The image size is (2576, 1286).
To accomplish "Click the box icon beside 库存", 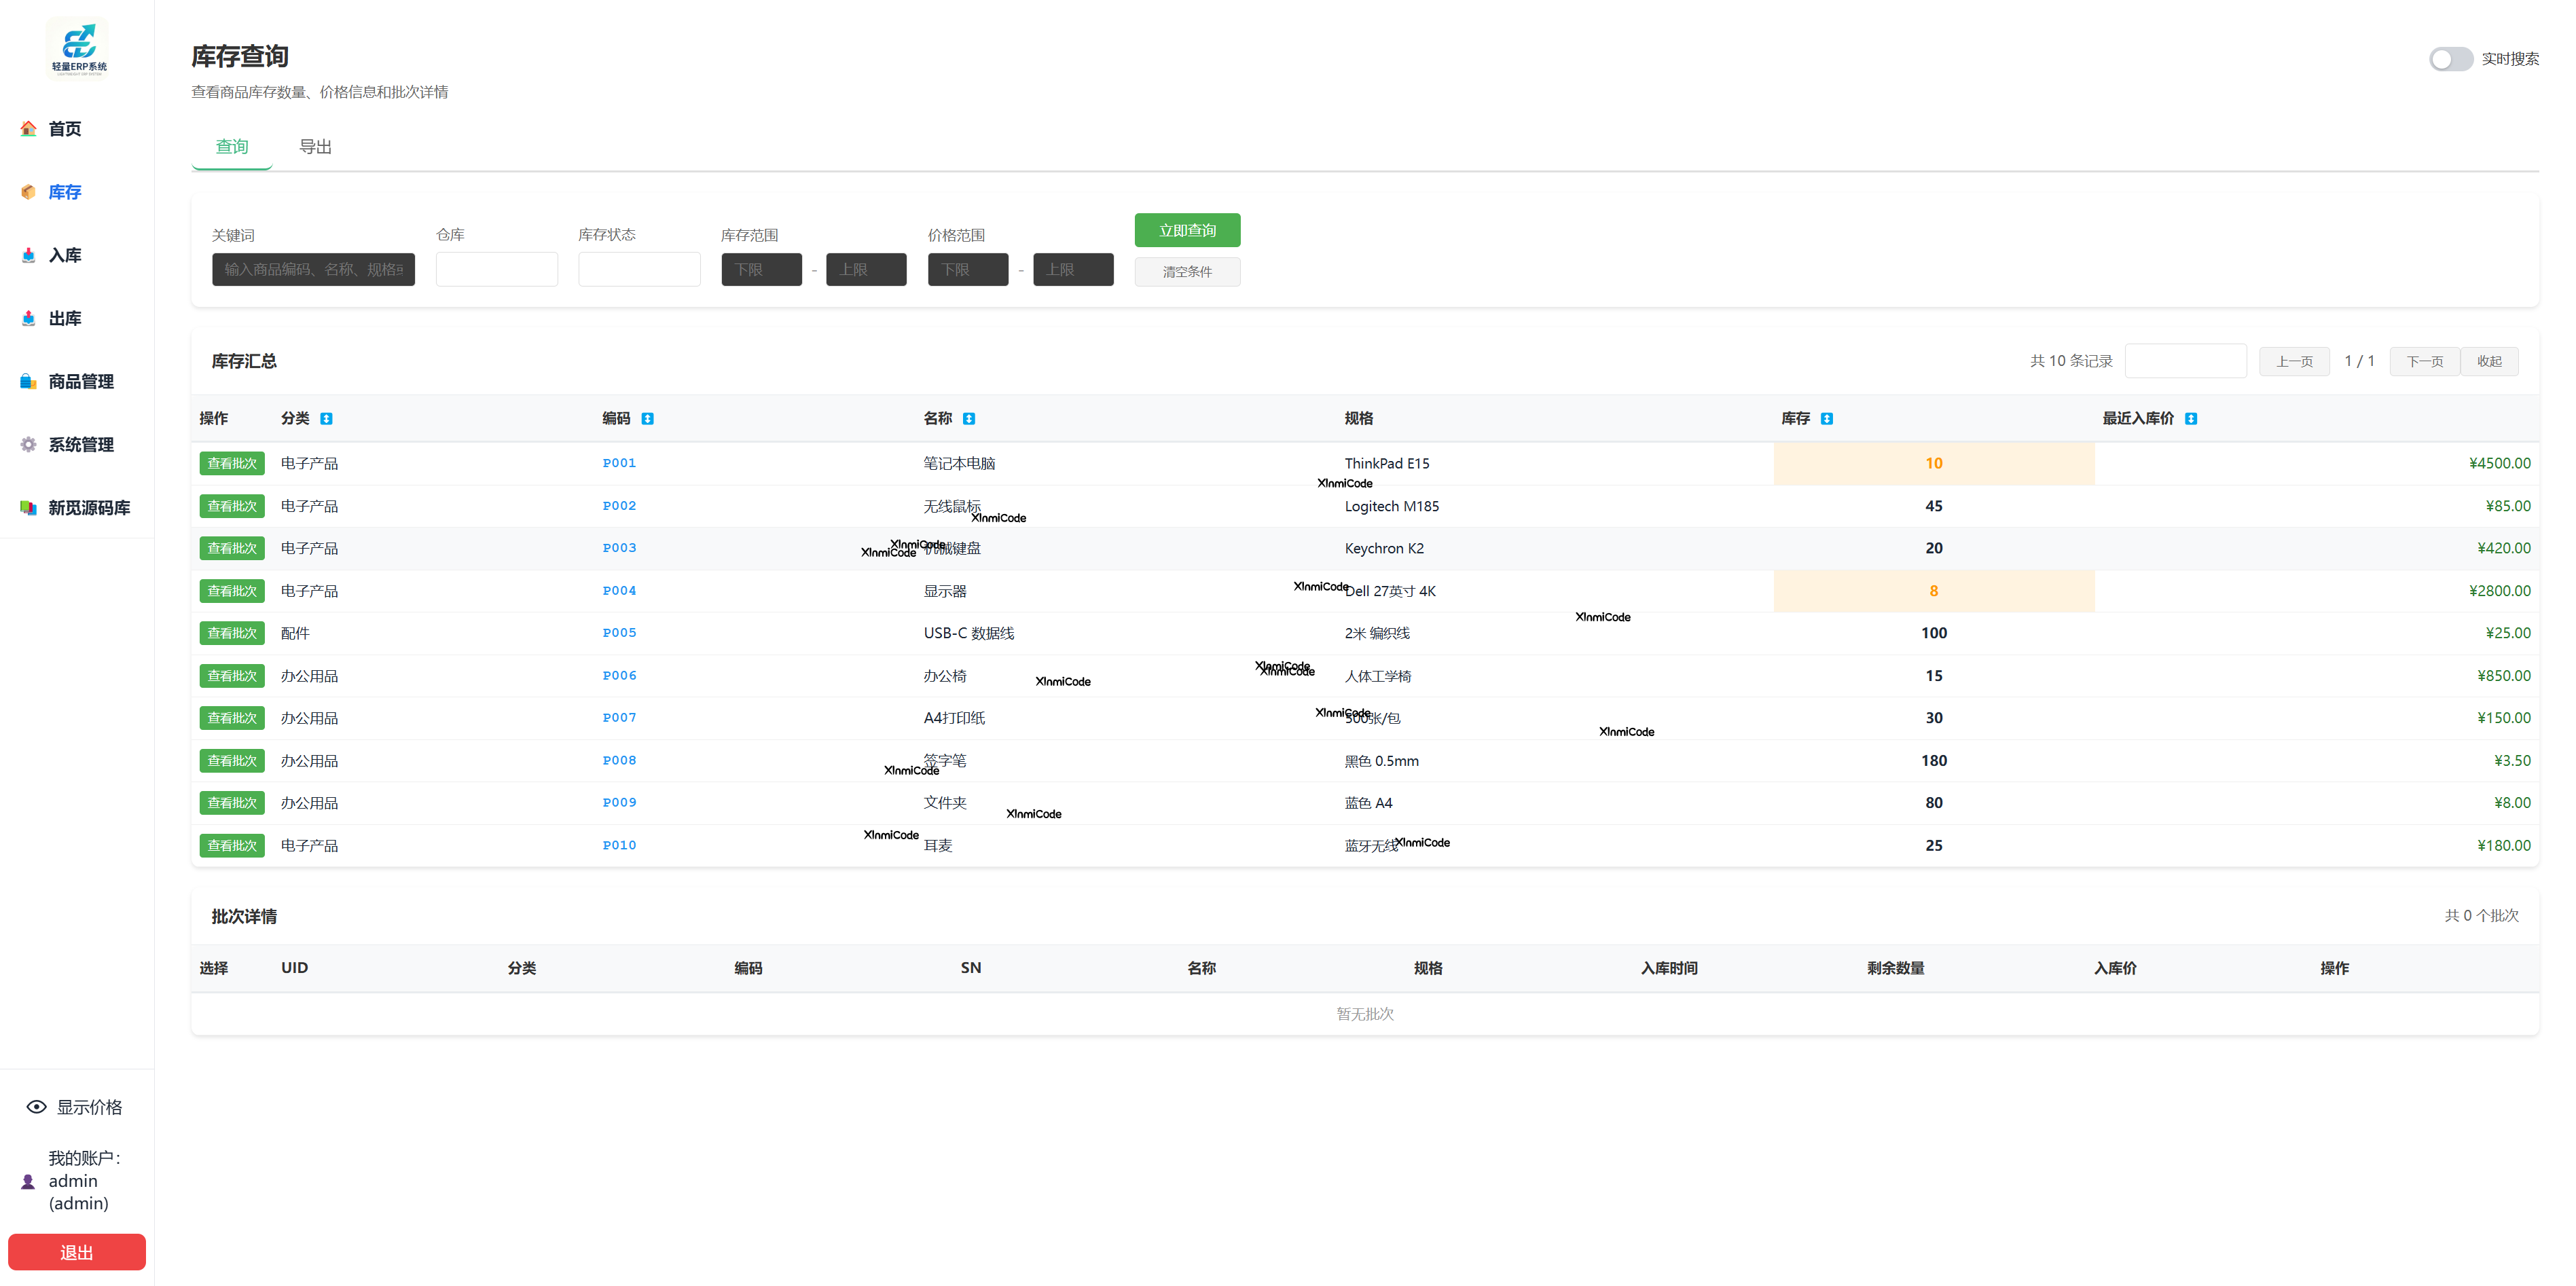I will click(28, 192).
